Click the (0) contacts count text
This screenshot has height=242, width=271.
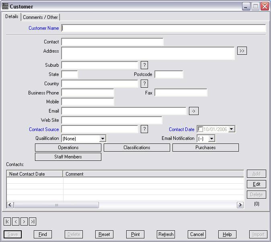point(257,204)
